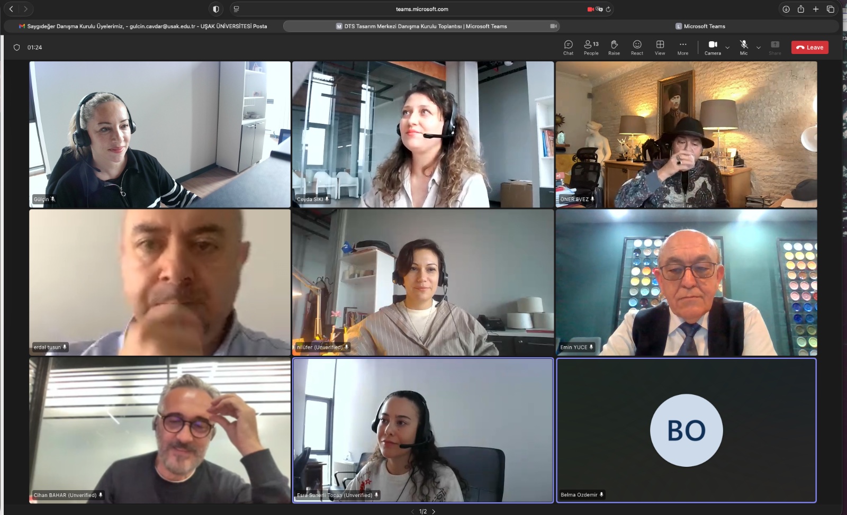Click the teams.microsoft.com address bar

(x=422, y=9)
